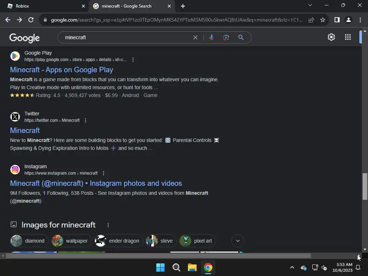Go forward in browser history
Viewport: 368px width, 276px height.
coord(19,20)
